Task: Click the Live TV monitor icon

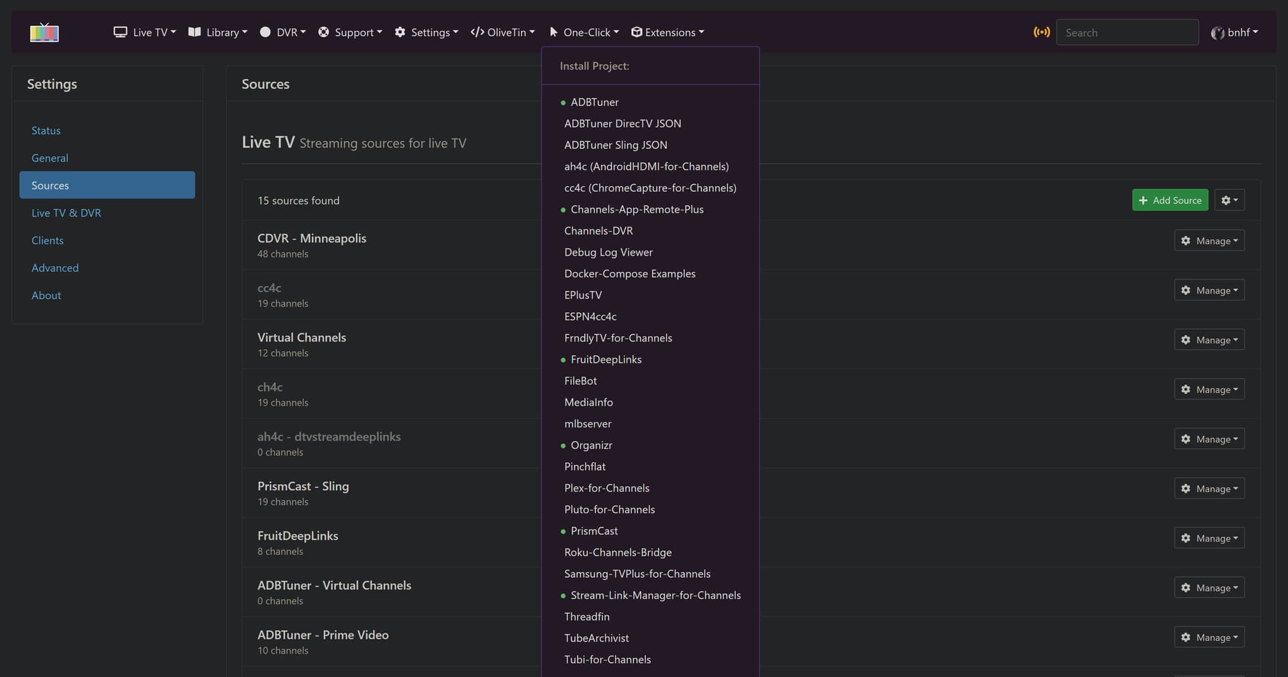Action: [120, 32]
